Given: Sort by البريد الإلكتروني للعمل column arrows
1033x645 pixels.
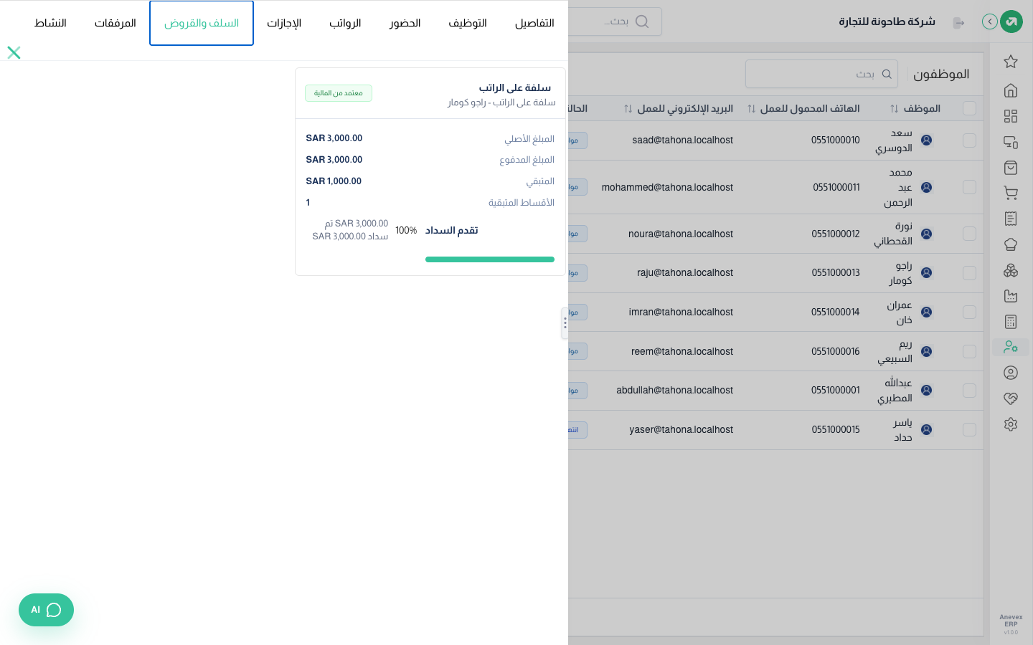Looking at the screenshot, I should pyautogui.click(x=628, y=109).
